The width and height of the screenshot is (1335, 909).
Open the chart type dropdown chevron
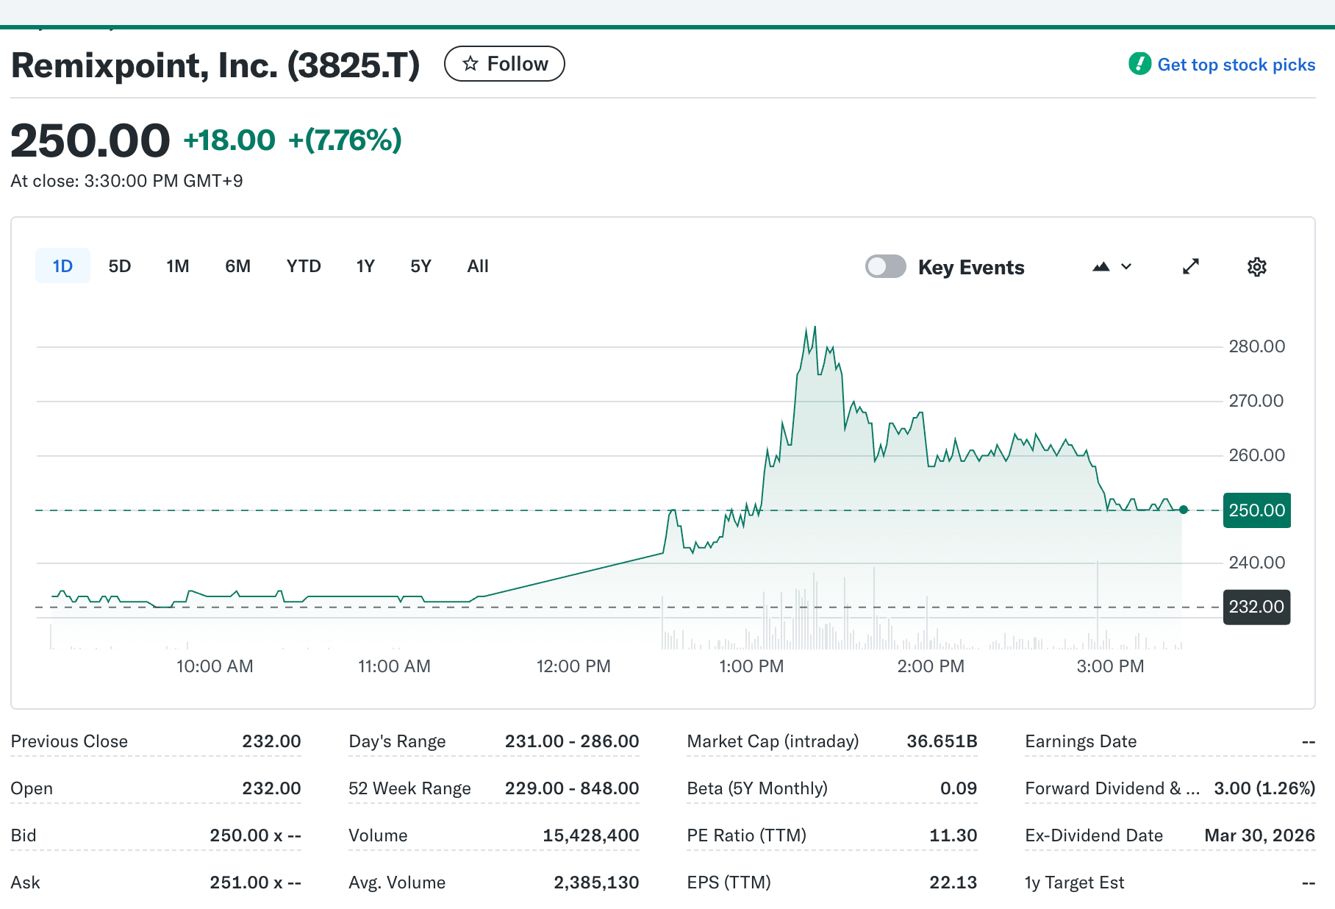1126,267
